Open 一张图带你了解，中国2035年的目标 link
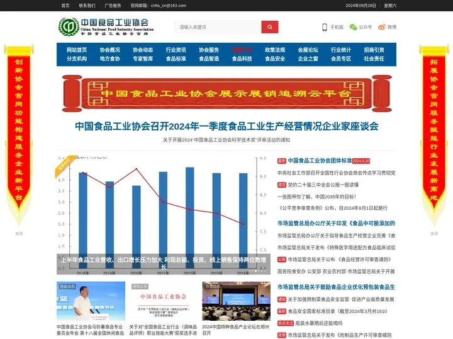Screen dimensions: 453x339 click(316, 196)
